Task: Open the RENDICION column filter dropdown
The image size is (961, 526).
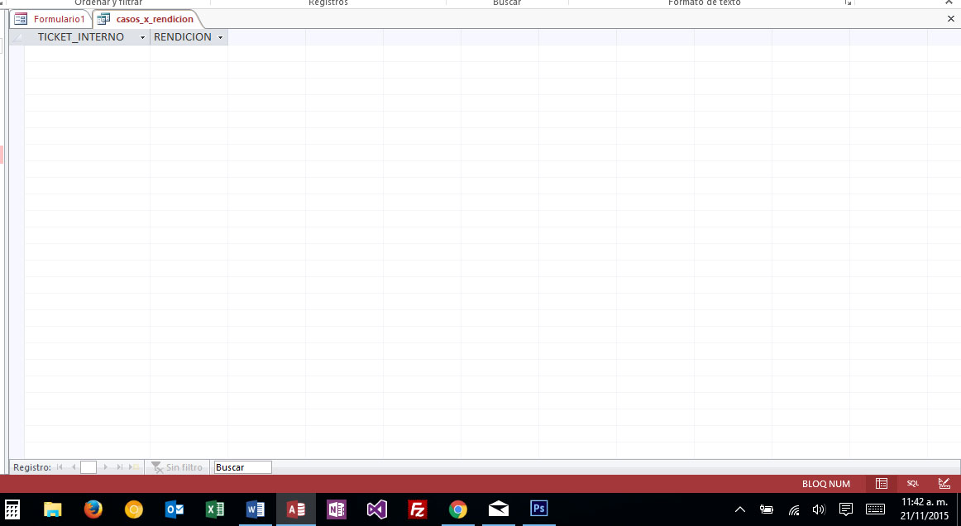Action: (x=221, y=37)
